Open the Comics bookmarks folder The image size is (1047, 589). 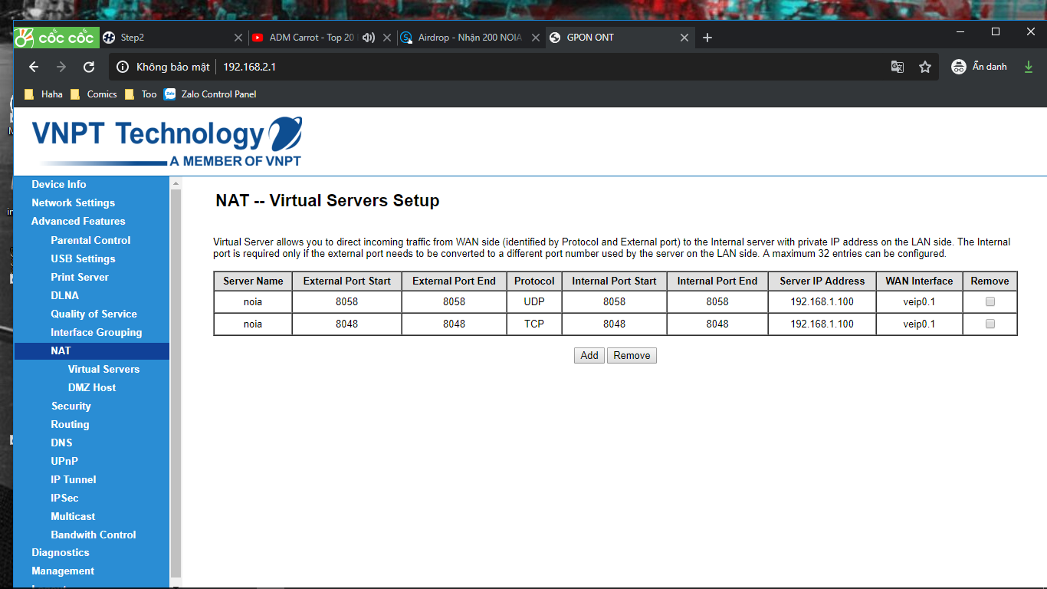coord(94,94)
